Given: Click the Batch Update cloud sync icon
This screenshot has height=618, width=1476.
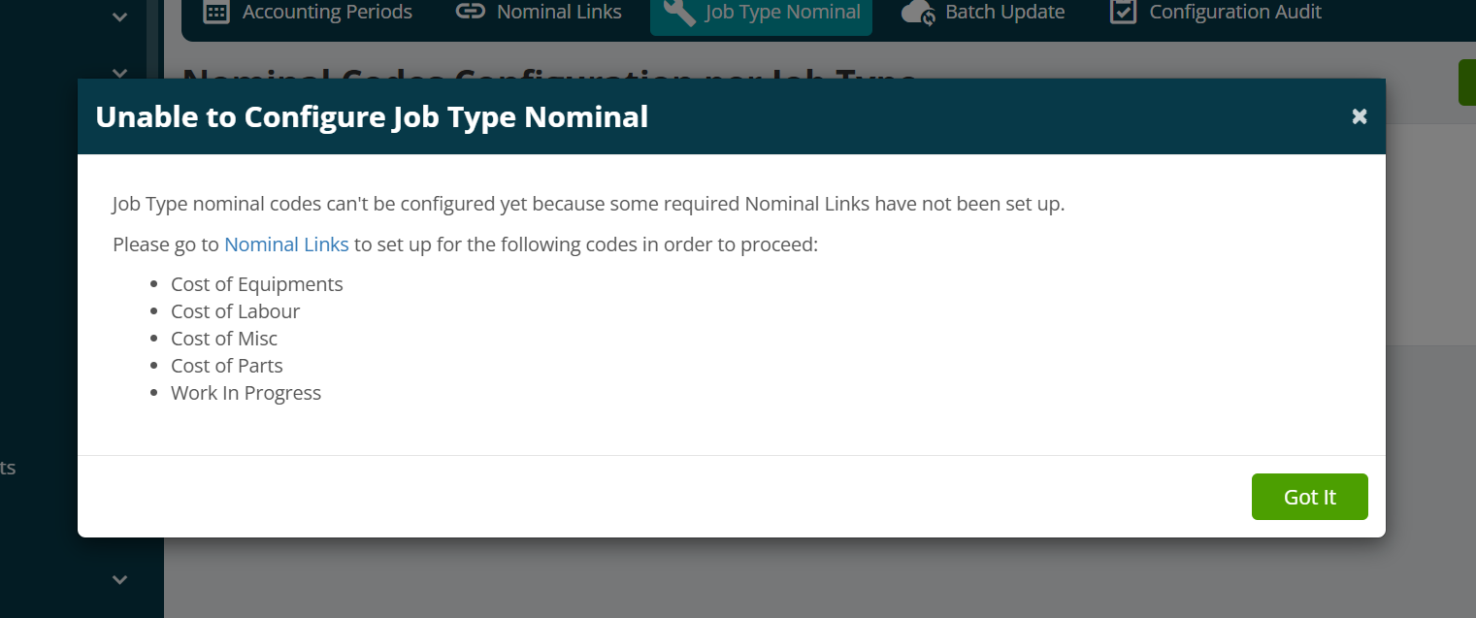Looking at the screenshot, I should (918, 13).
